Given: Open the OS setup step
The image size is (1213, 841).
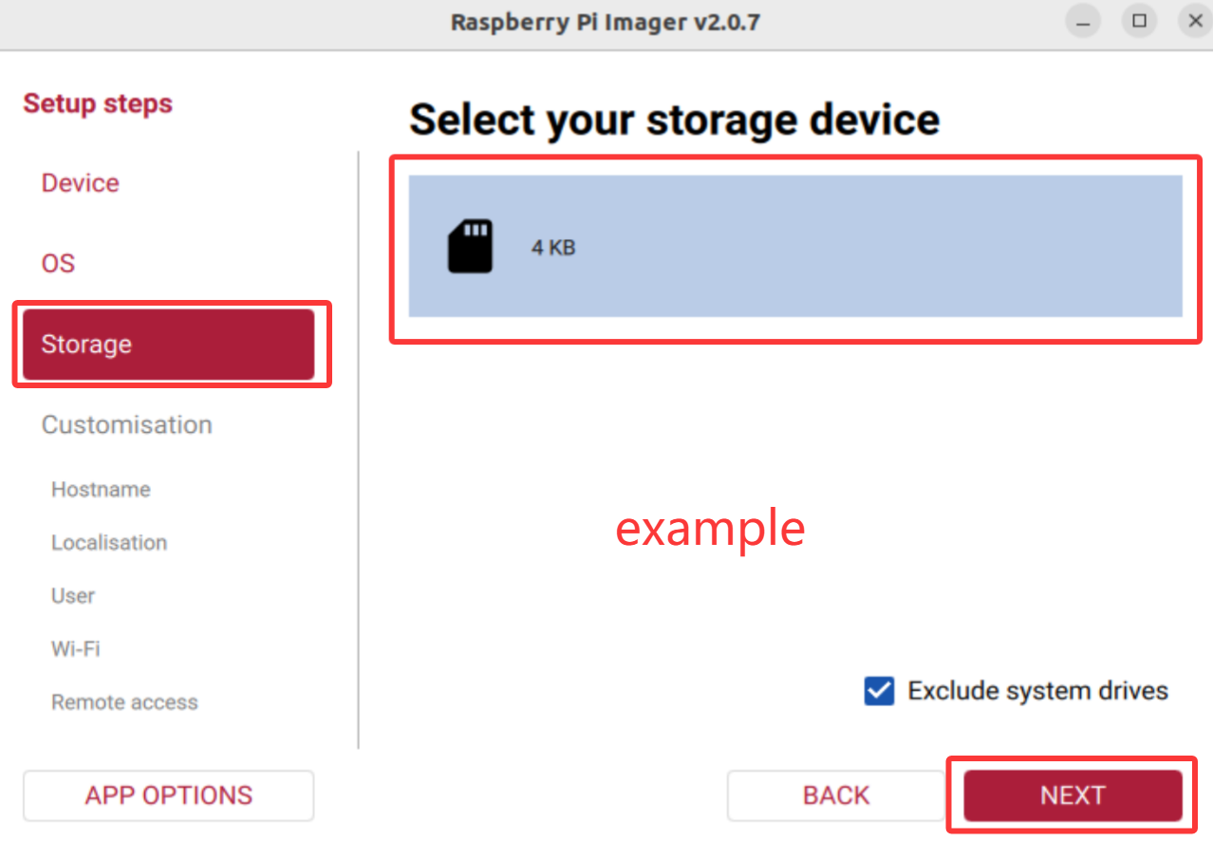Looking at the screenshot, I should tap(58, 263).
